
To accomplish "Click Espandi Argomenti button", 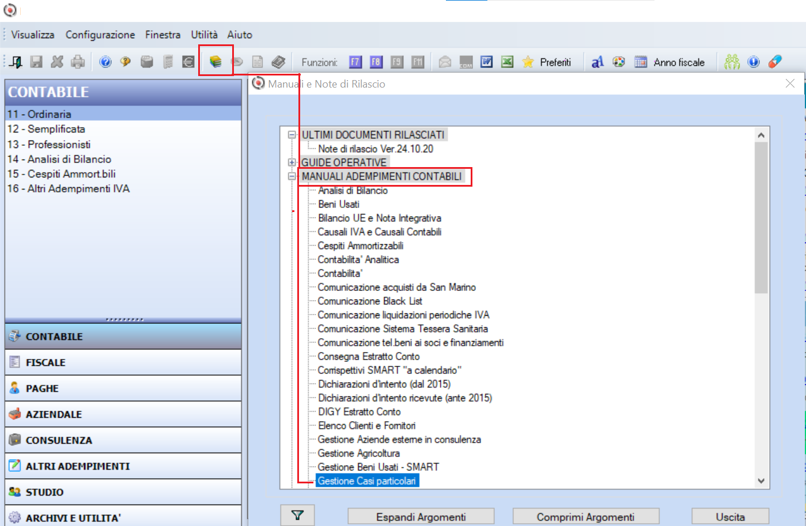I will click(x=421, y=517).
